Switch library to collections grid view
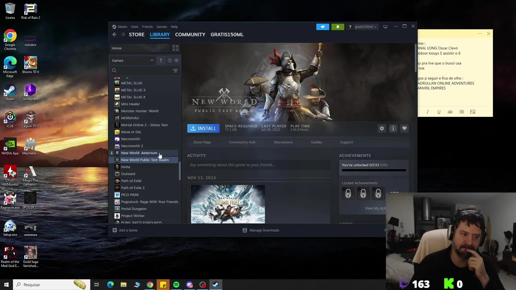The image size is (516, 290). pos(175,48)
